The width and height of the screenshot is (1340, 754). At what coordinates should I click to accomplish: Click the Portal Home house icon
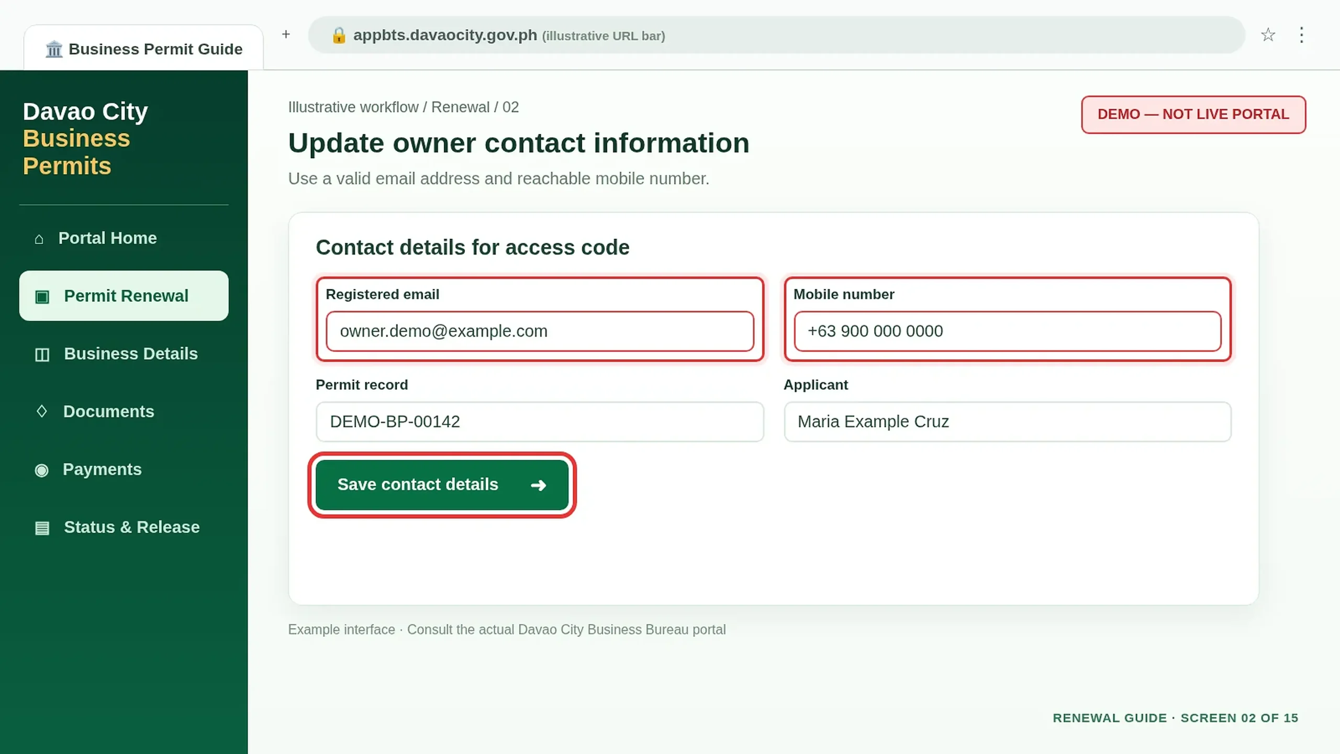tap(39, 239)
